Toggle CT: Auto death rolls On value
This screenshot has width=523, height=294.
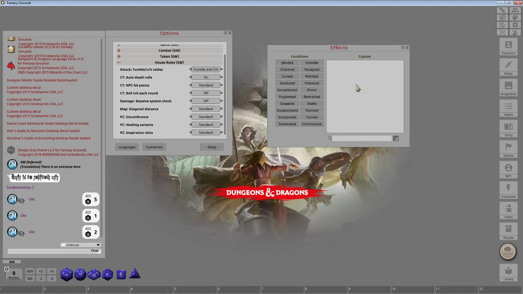click(206, 77)
